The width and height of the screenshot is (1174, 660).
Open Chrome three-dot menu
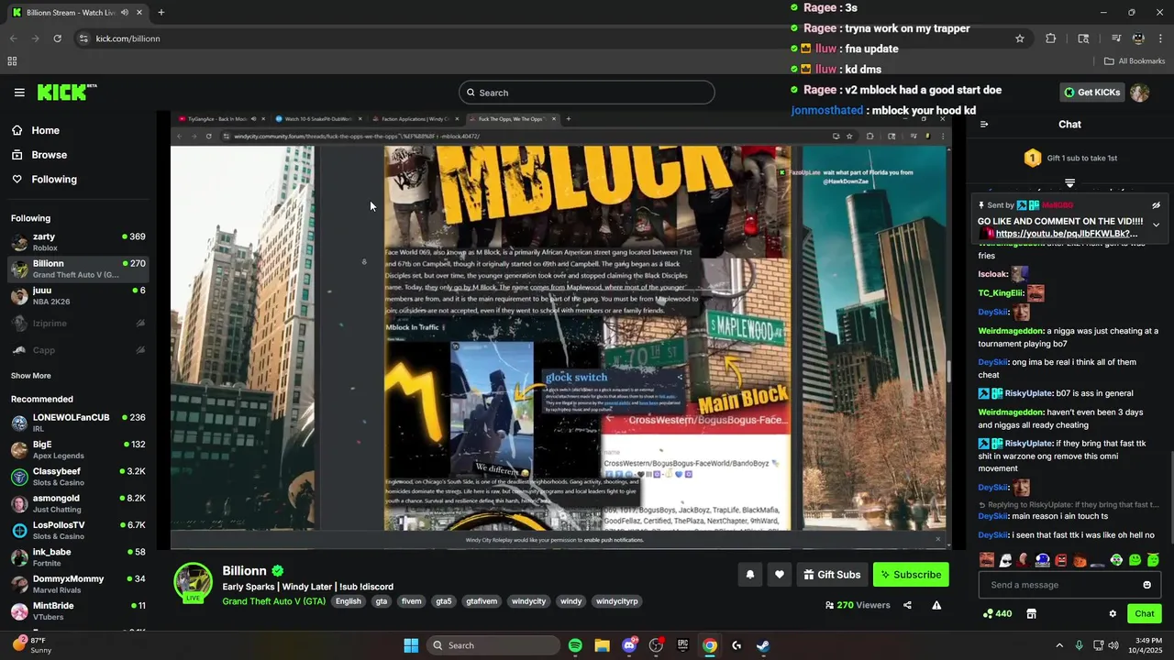(x=1160, y=38)
